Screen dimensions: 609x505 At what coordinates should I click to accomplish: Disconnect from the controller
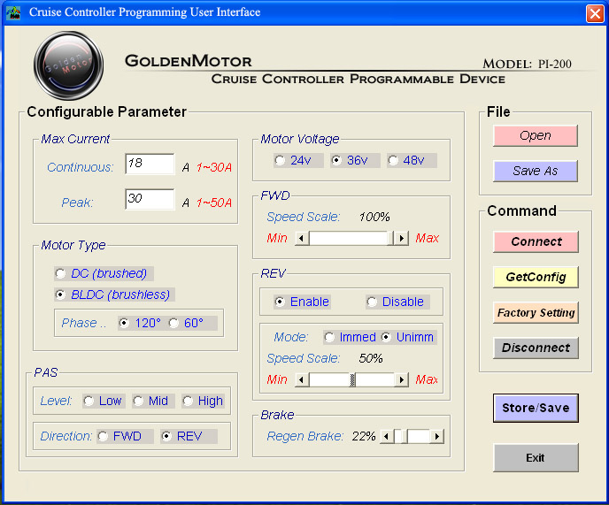coord(536,348)
